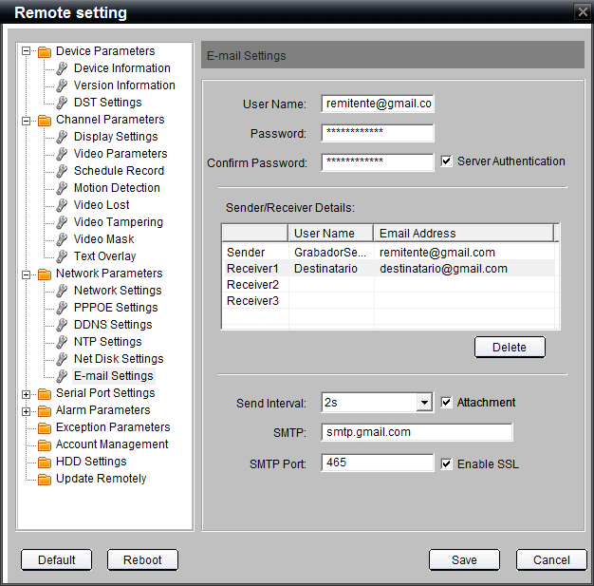Click wrench icon beside DDNS Settings
Viewport: 594px width, 586px height.
(x=62, y=325)
